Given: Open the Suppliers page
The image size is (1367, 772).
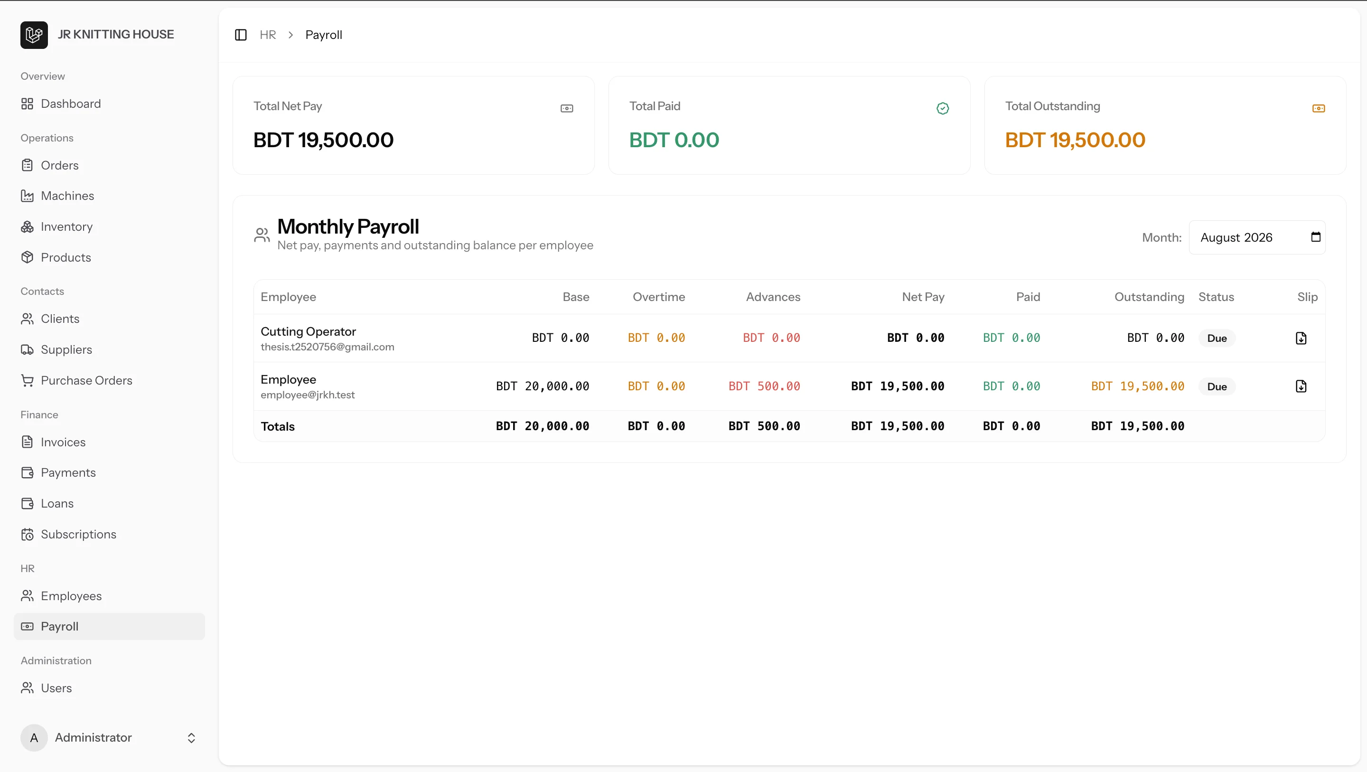Looking at the screenshot, I should click(x=109, y=349).
